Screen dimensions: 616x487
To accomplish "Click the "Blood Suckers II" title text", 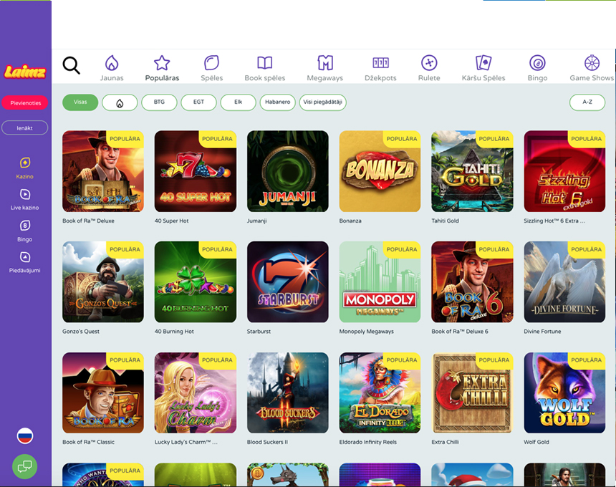I will [268, 442].
